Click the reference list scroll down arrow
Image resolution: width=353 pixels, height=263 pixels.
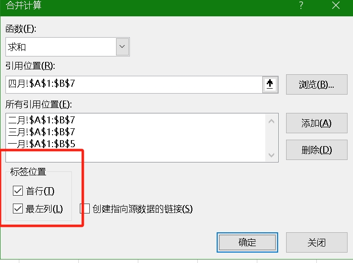click(272, 155)
